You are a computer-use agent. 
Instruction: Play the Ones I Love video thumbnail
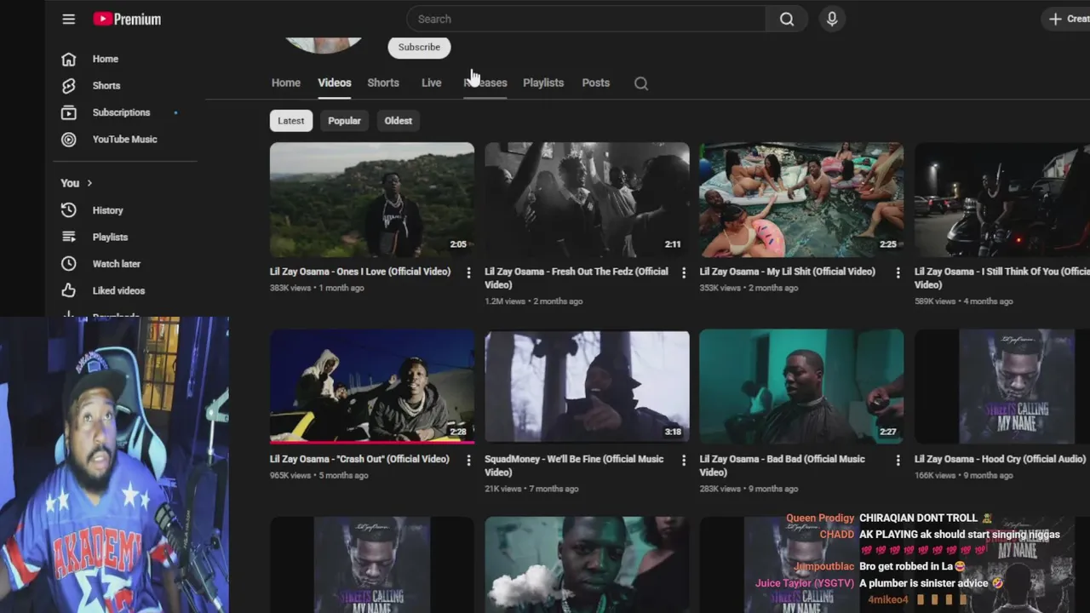[x=372, y=199]
